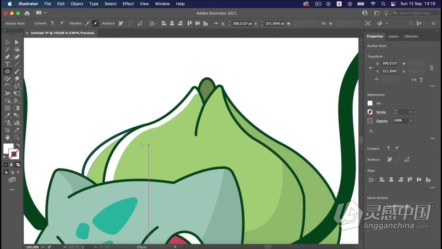
Task: Click the Fill swatch in Appearance
Action: (x=370, y=103)
